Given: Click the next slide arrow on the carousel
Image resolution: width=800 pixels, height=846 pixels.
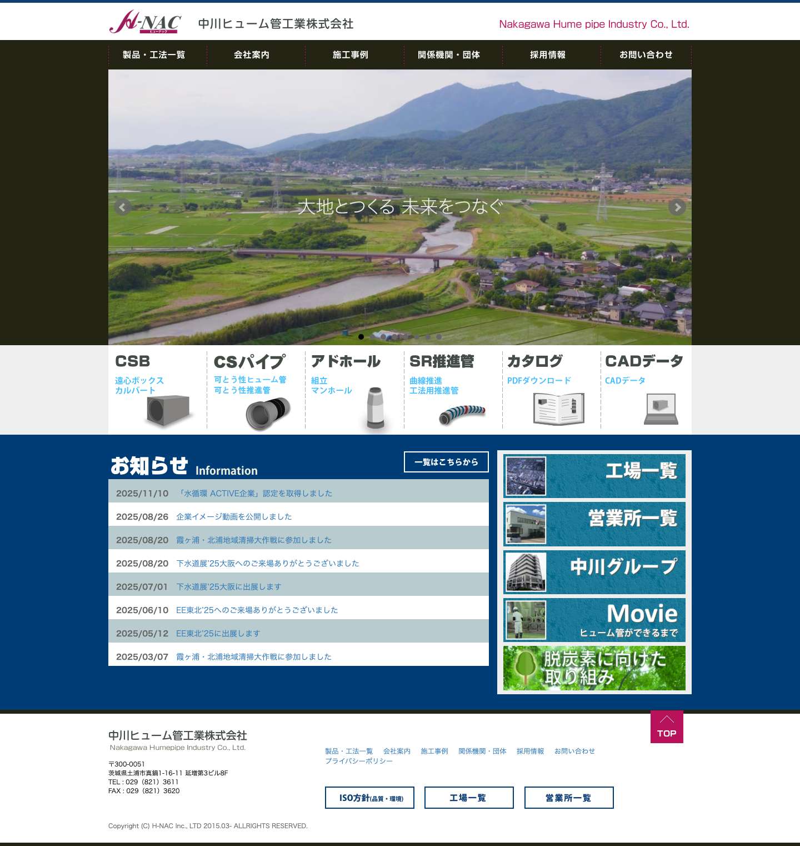Looking at the screenshot, I should tap(677, 207).
